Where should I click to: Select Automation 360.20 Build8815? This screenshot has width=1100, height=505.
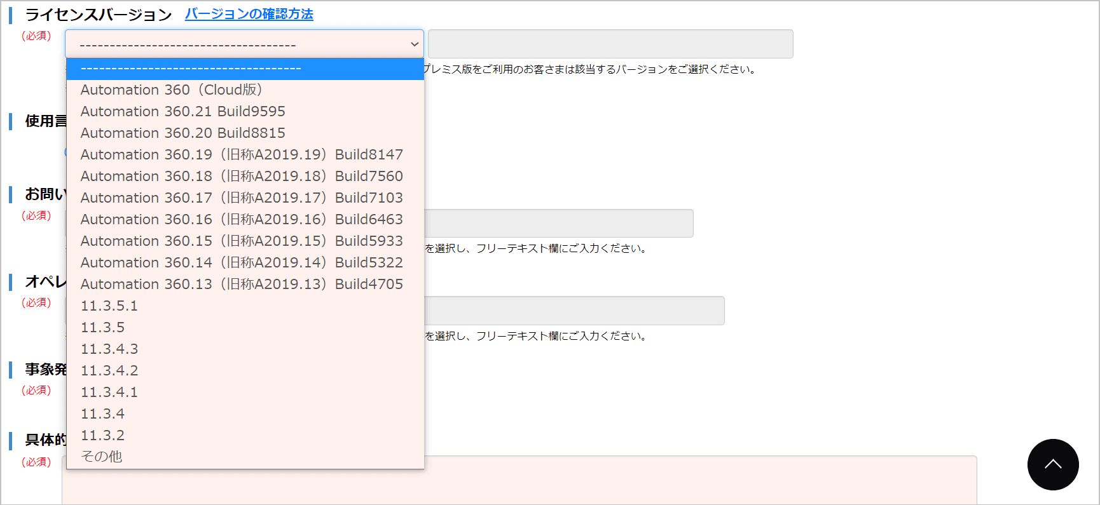pyautogui.click(x=245, y=133)
